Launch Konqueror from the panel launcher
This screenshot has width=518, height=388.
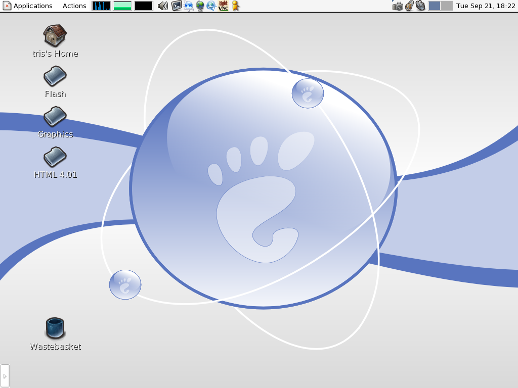(x=189, y=6)
